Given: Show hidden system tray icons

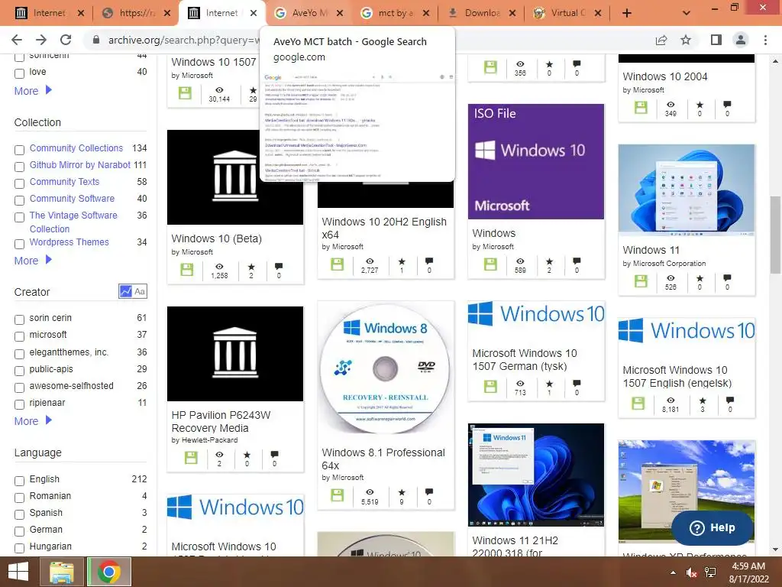Looking at the screenshot, I should point(673,572).
